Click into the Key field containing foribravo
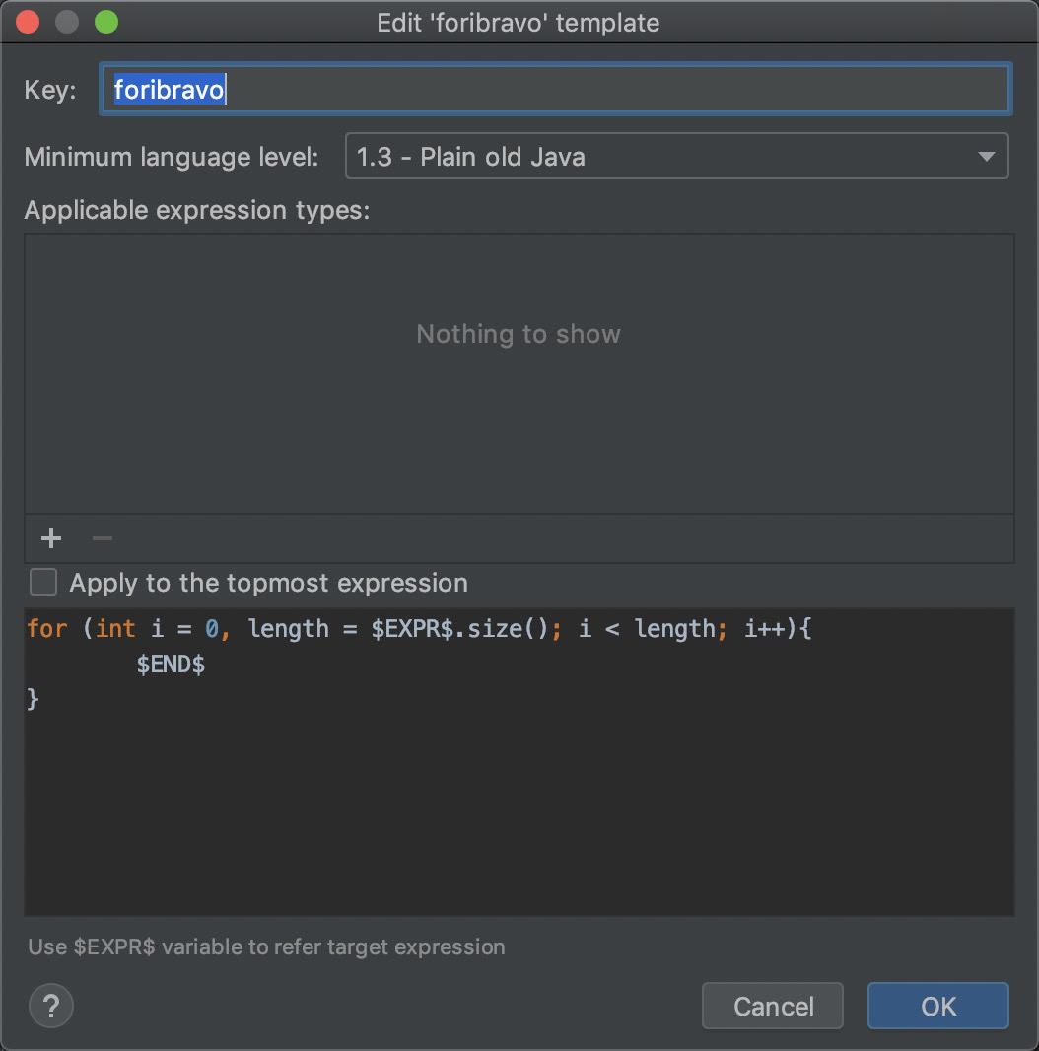This screenshot has width=1039, height=1051. click(x=555, y=90)
